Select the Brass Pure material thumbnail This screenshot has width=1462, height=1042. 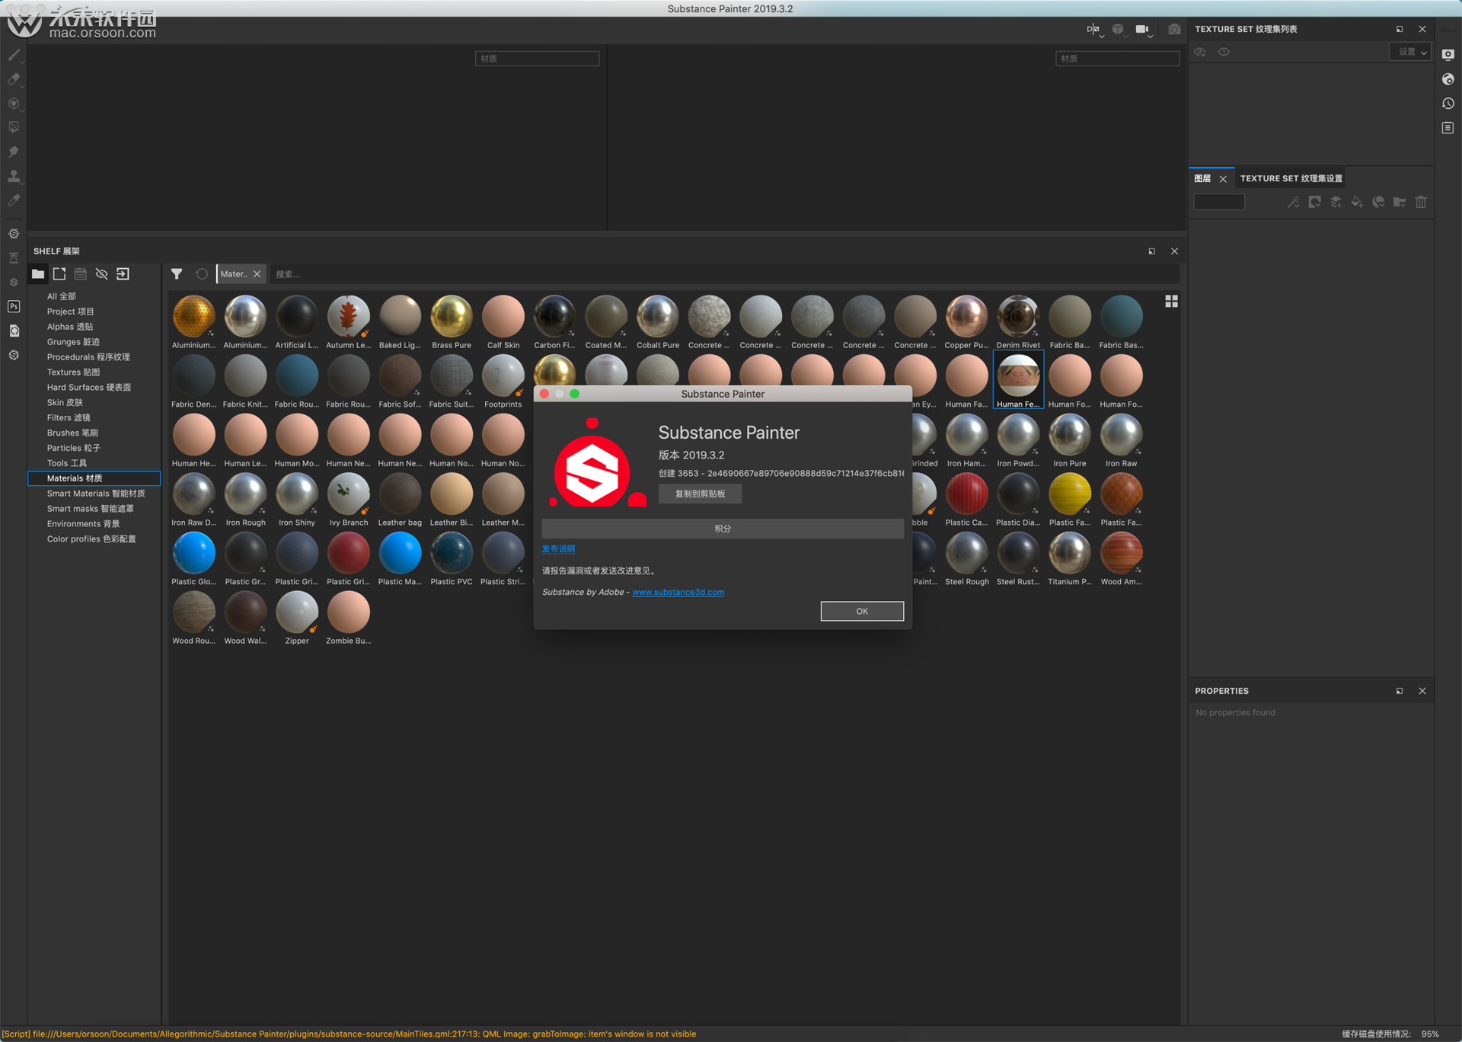452,322
